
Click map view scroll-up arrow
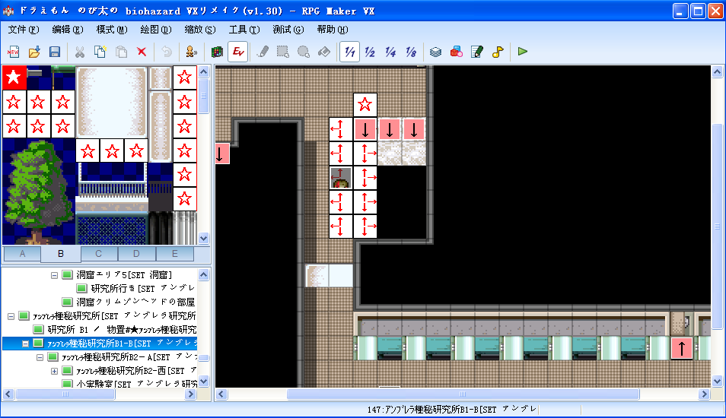[x=717, y=71]
